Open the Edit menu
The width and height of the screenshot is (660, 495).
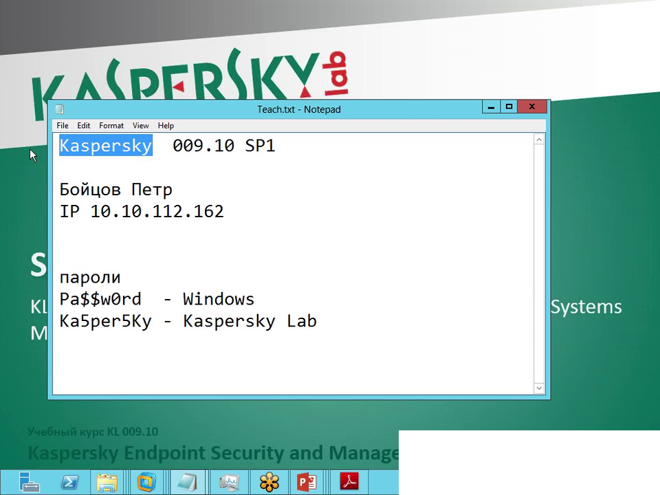point(83,125)
